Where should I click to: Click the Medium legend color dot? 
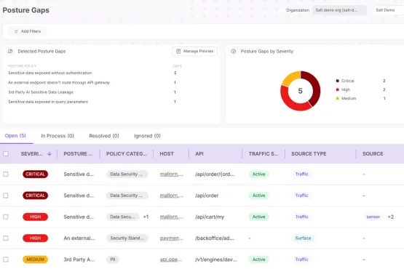click(x=338, y=98)
